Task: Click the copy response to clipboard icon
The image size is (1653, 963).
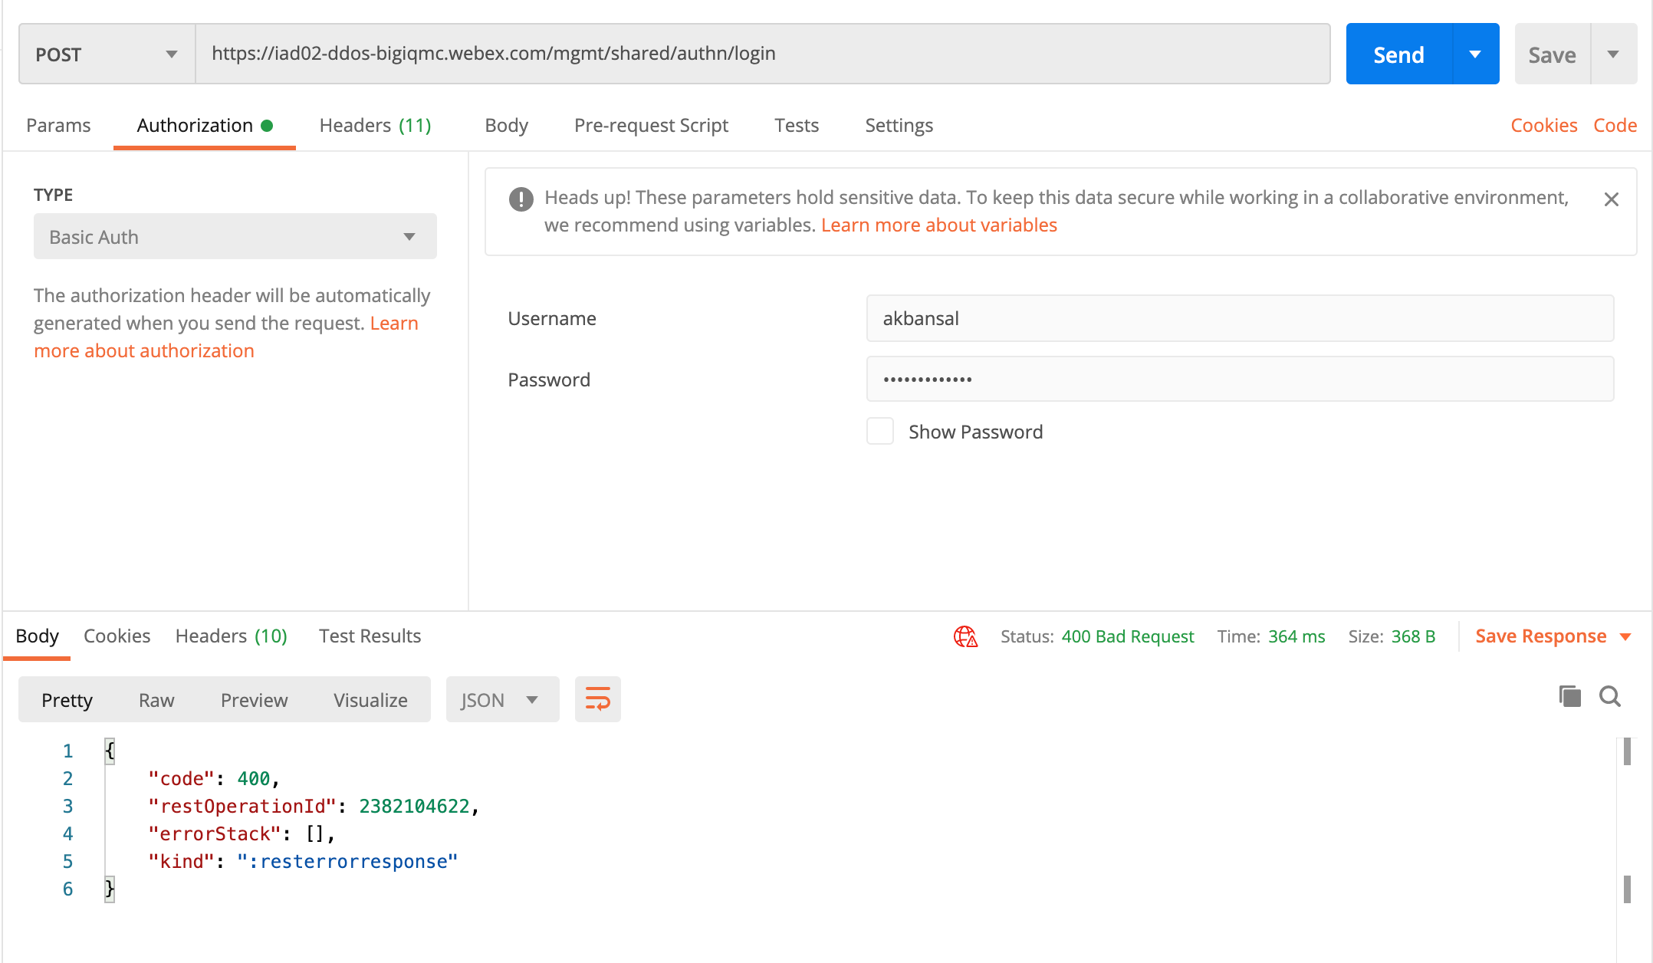Action: [1569, 696]
